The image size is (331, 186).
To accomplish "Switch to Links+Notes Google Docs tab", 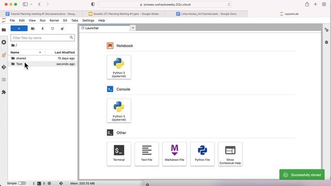I will tap(206, 14).
